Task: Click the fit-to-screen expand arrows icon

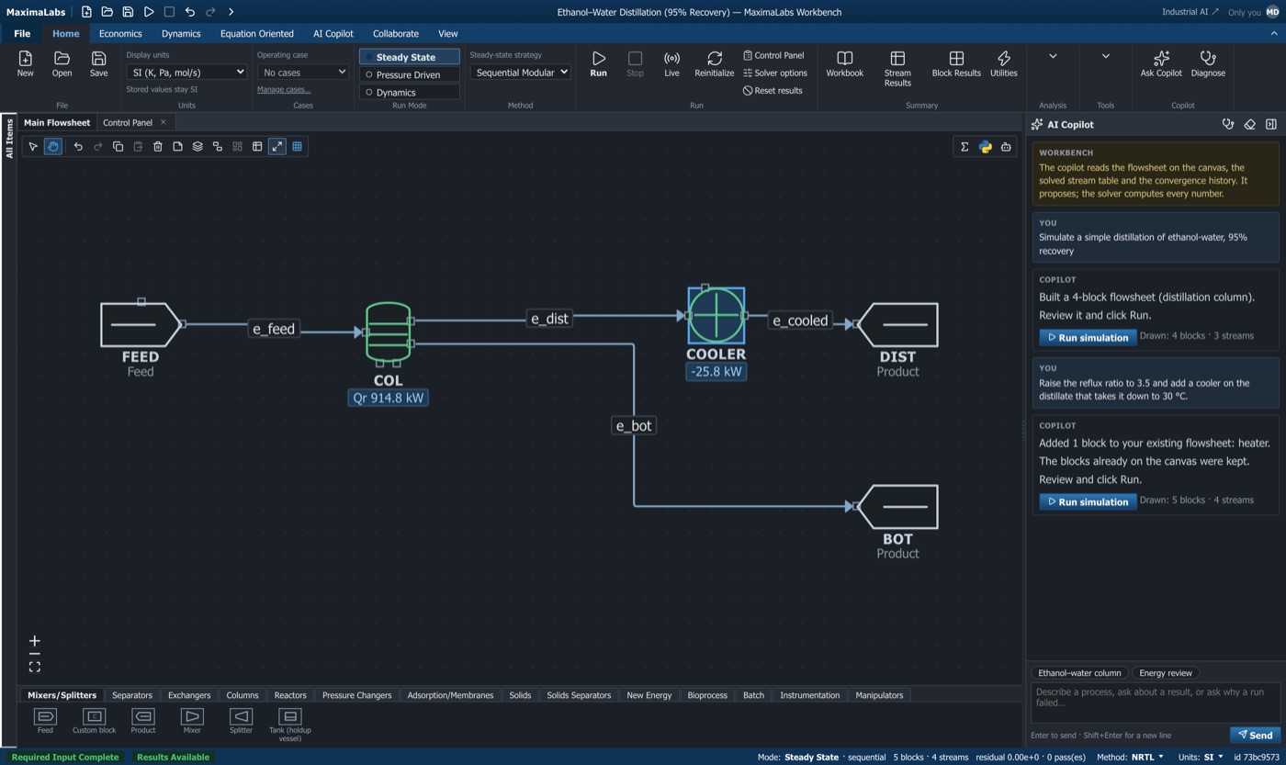Action: (276, 146)
